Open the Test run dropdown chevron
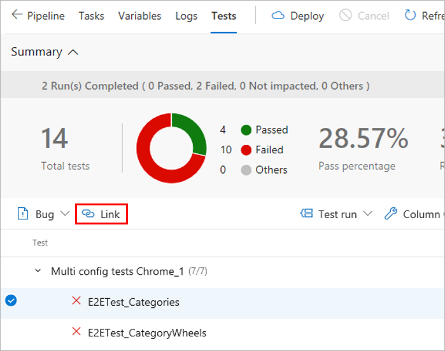 pos(368,214)
